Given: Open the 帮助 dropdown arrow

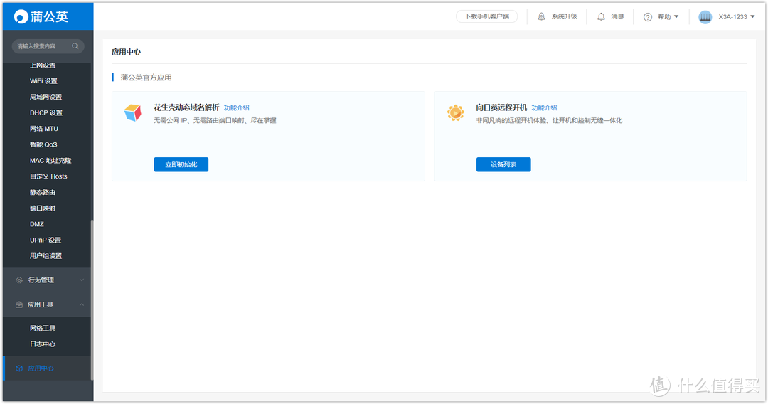Looking at the screenshot, I should pos(676,16).
